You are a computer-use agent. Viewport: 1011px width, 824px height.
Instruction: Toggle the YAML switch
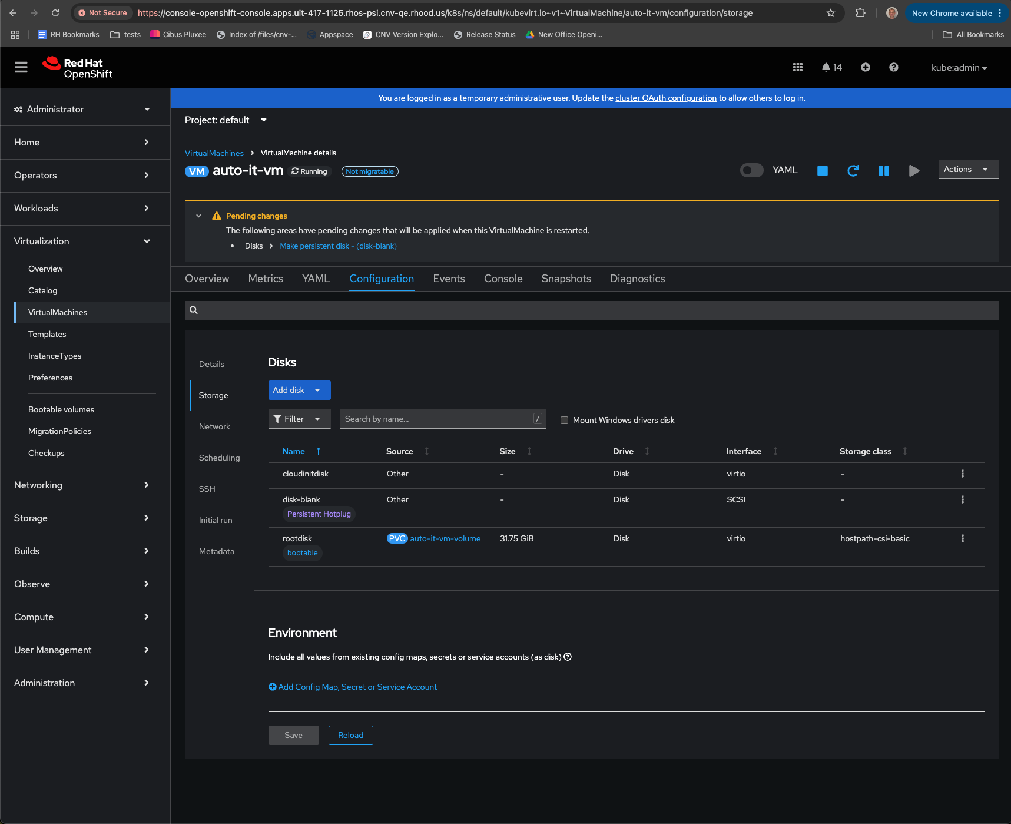coord(751,170)
